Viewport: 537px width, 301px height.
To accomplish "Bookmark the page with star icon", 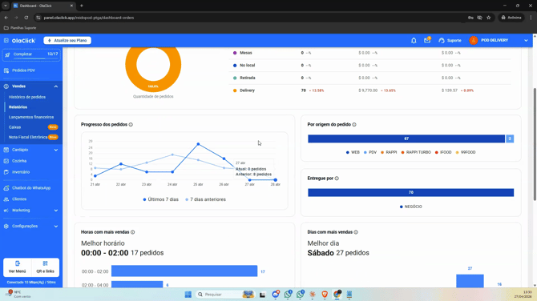I will [489, 18].
